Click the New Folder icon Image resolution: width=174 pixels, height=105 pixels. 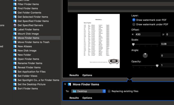click(x=15, y=55)
